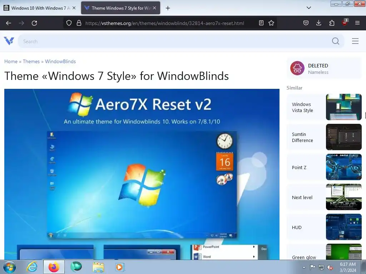Screen dimensions: 366x274
Task: Click the Point Z thumbnail
Action: tap(343, 167)
